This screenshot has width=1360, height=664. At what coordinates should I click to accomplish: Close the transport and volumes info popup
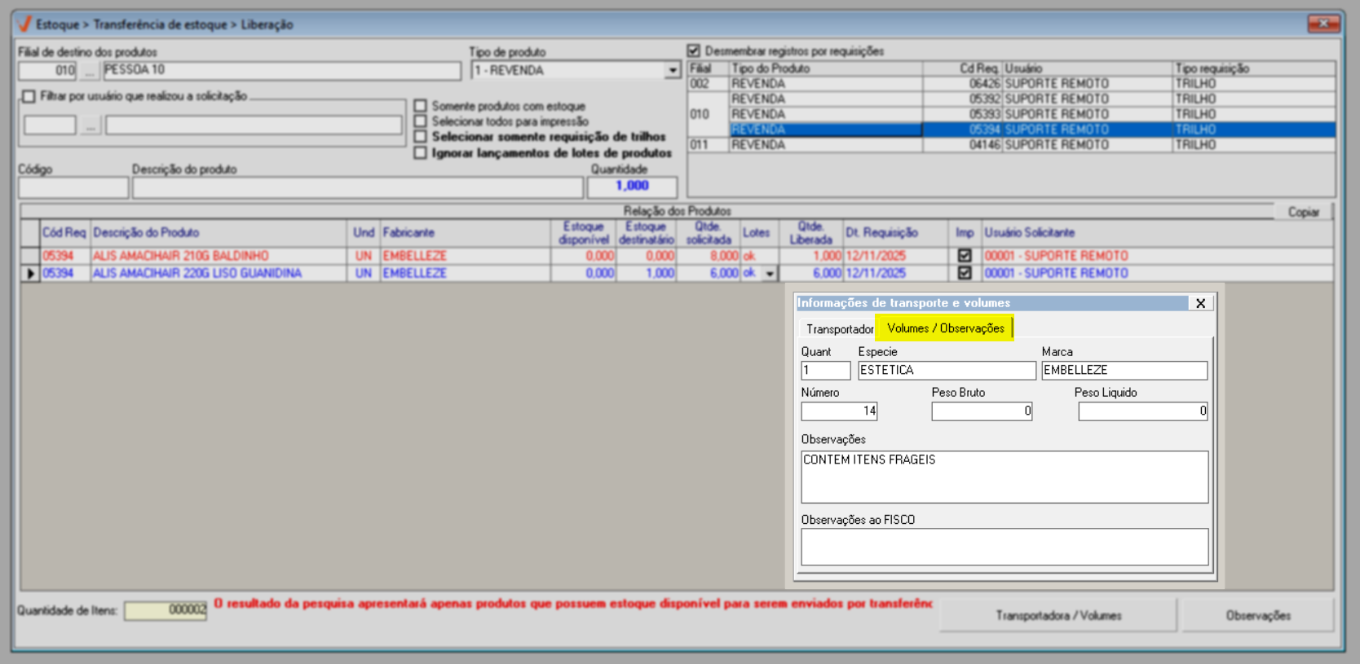coord(1200,303)
